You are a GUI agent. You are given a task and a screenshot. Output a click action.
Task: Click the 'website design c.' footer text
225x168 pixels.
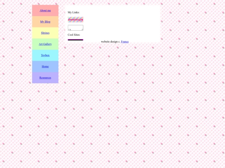111,41
